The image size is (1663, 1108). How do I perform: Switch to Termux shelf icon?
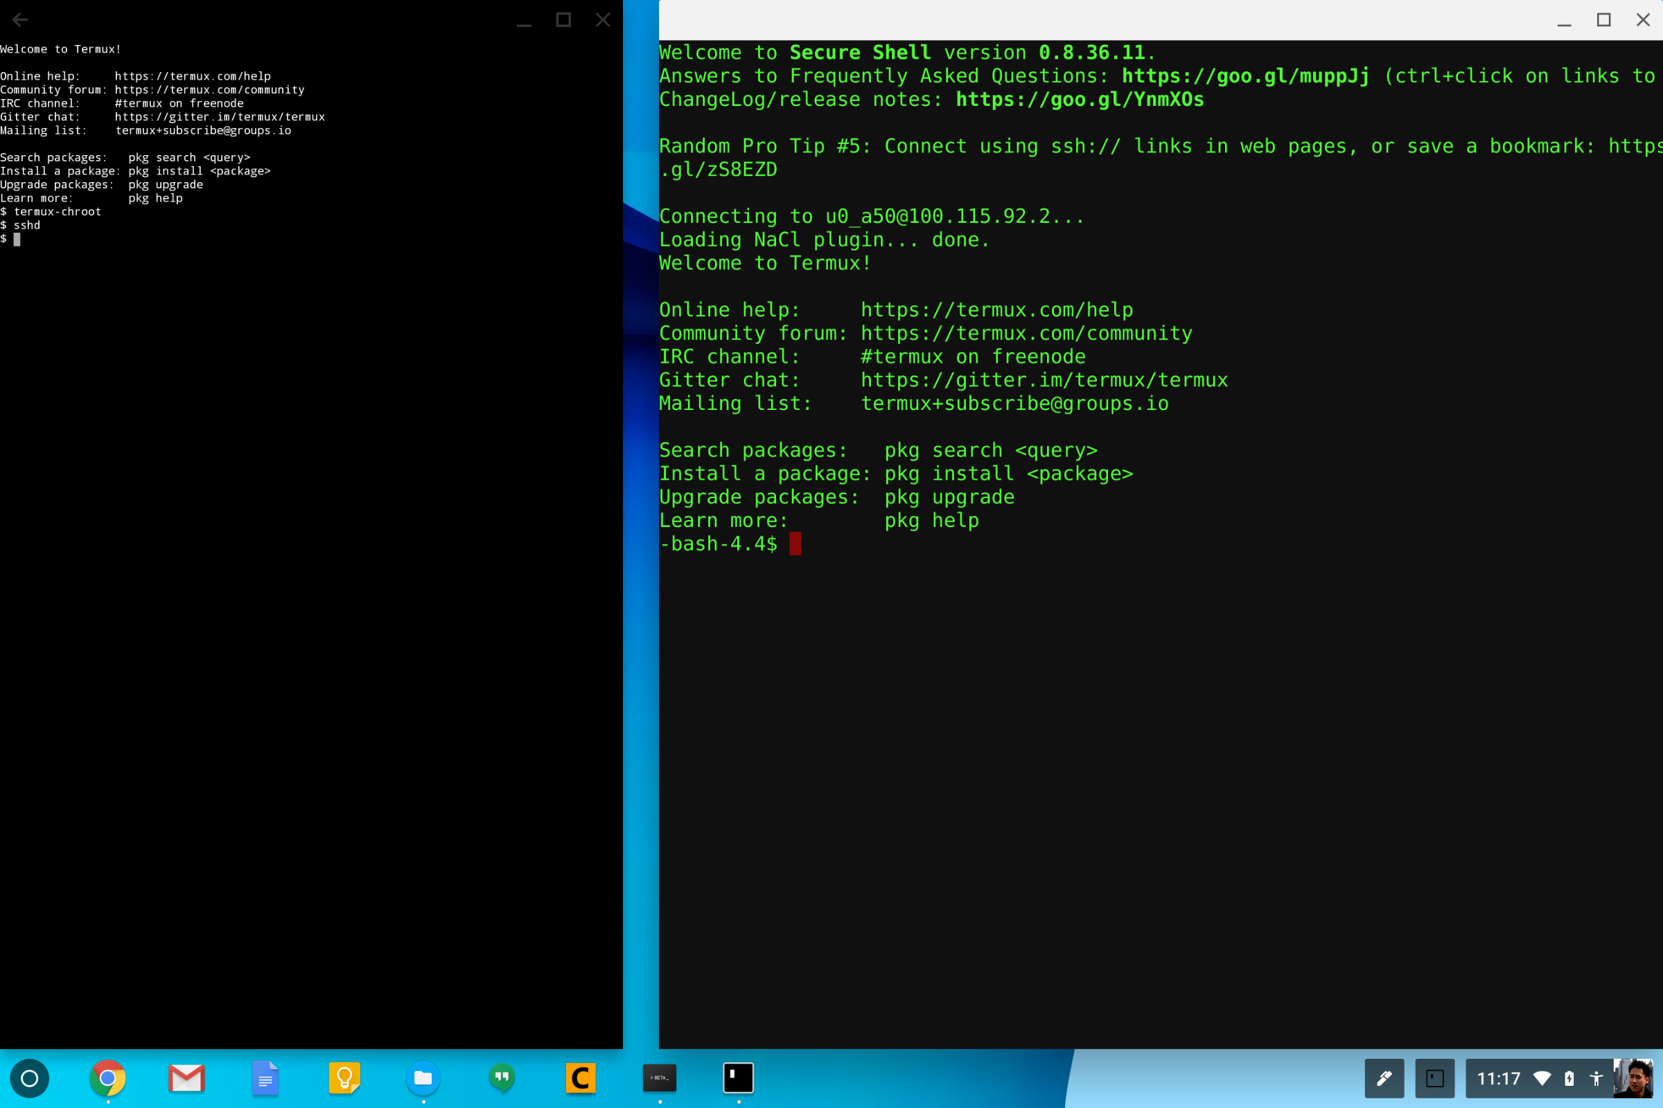point(738,1078)
